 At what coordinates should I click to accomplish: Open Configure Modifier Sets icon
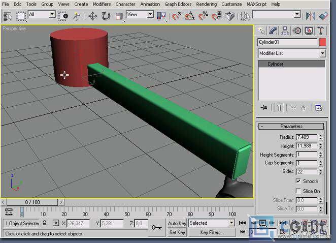[319, 108]
